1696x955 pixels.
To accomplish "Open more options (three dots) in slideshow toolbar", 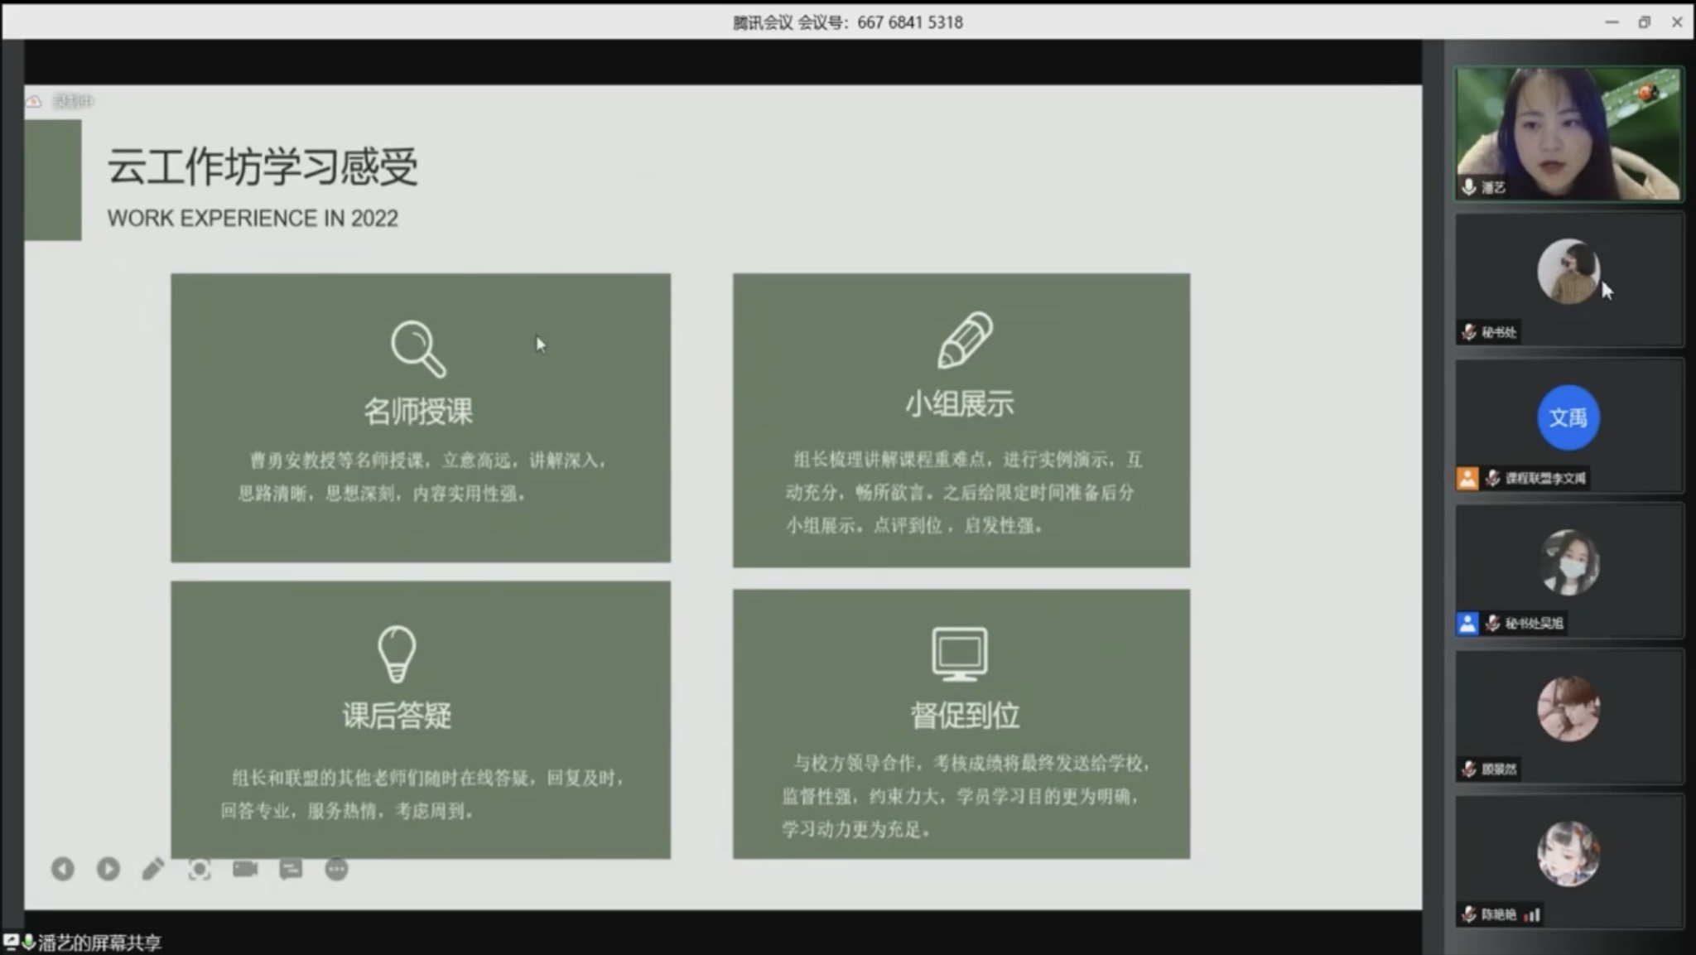I will click(336, 869).
